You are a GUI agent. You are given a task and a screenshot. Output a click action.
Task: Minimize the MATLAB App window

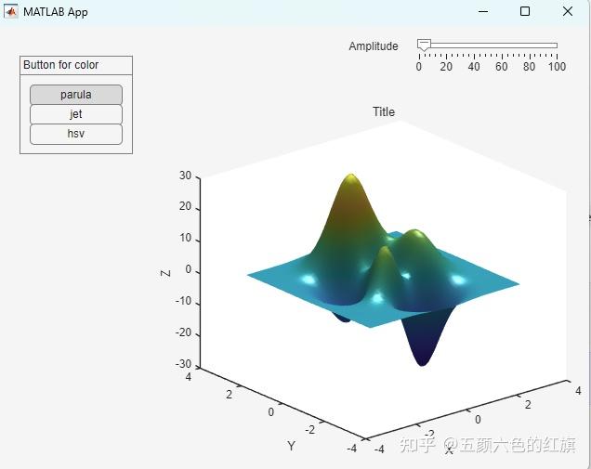coord(483,12)
